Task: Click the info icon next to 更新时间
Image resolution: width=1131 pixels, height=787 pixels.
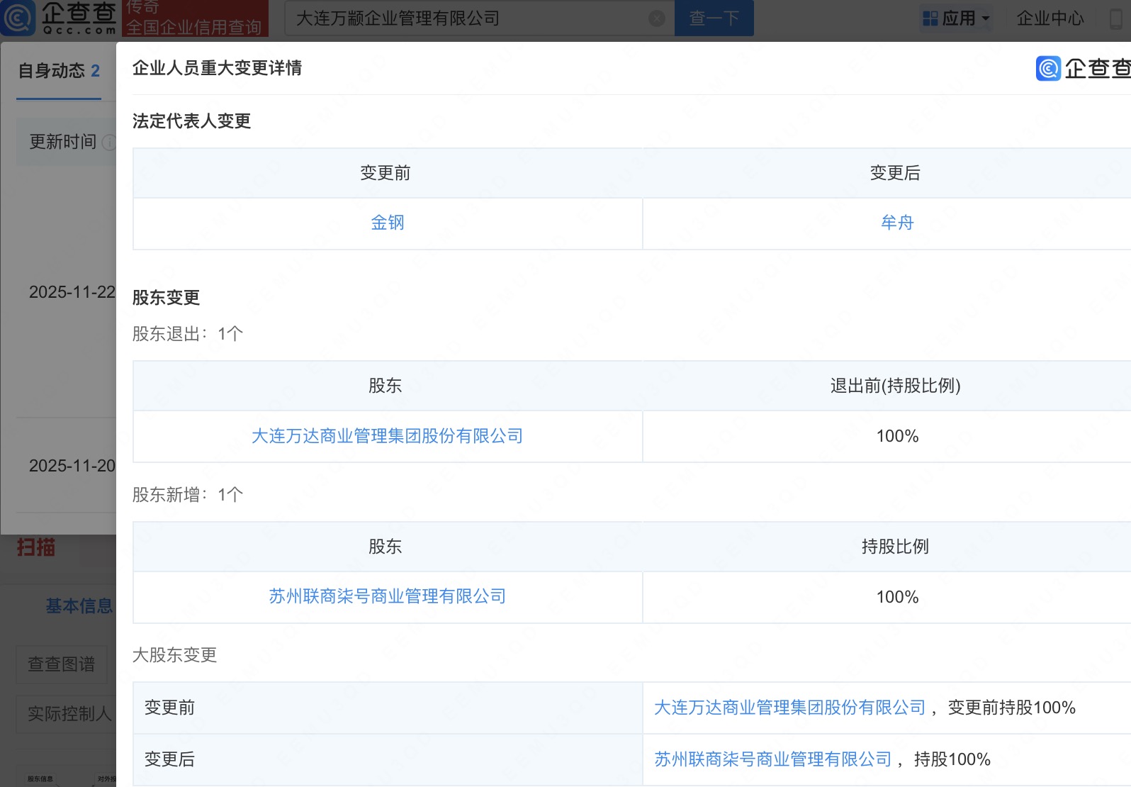Action: [109, 143]
